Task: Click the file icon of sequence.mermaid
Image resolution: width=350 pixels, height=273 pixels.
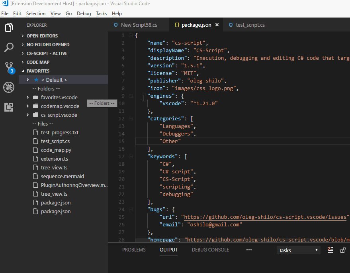Action: tap(35, 176)
